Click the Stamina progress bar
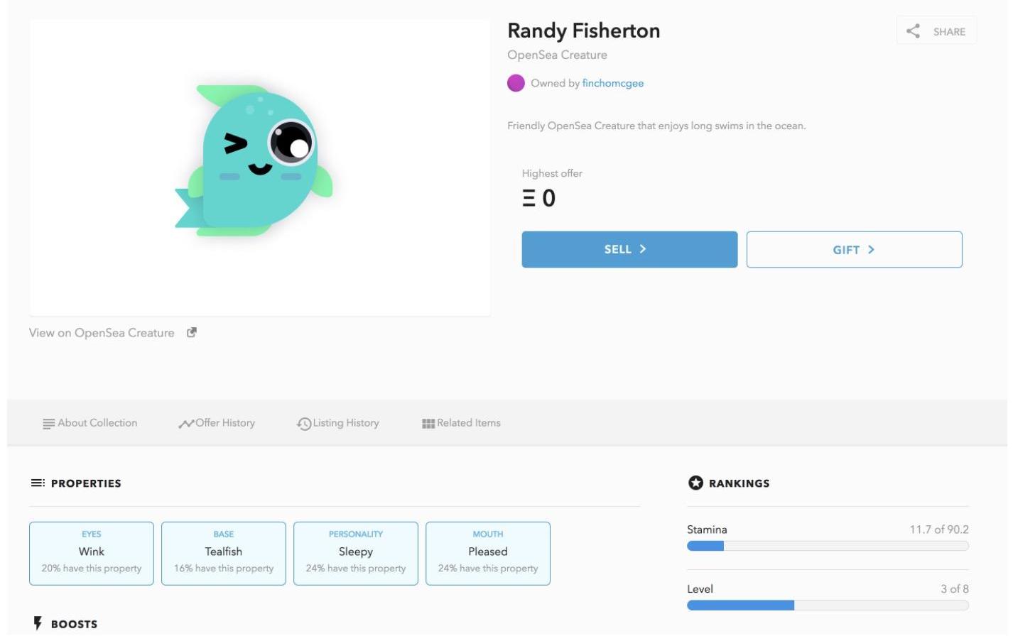The width and height of the screenshot is (1013, 636). [x=828, y=546]
